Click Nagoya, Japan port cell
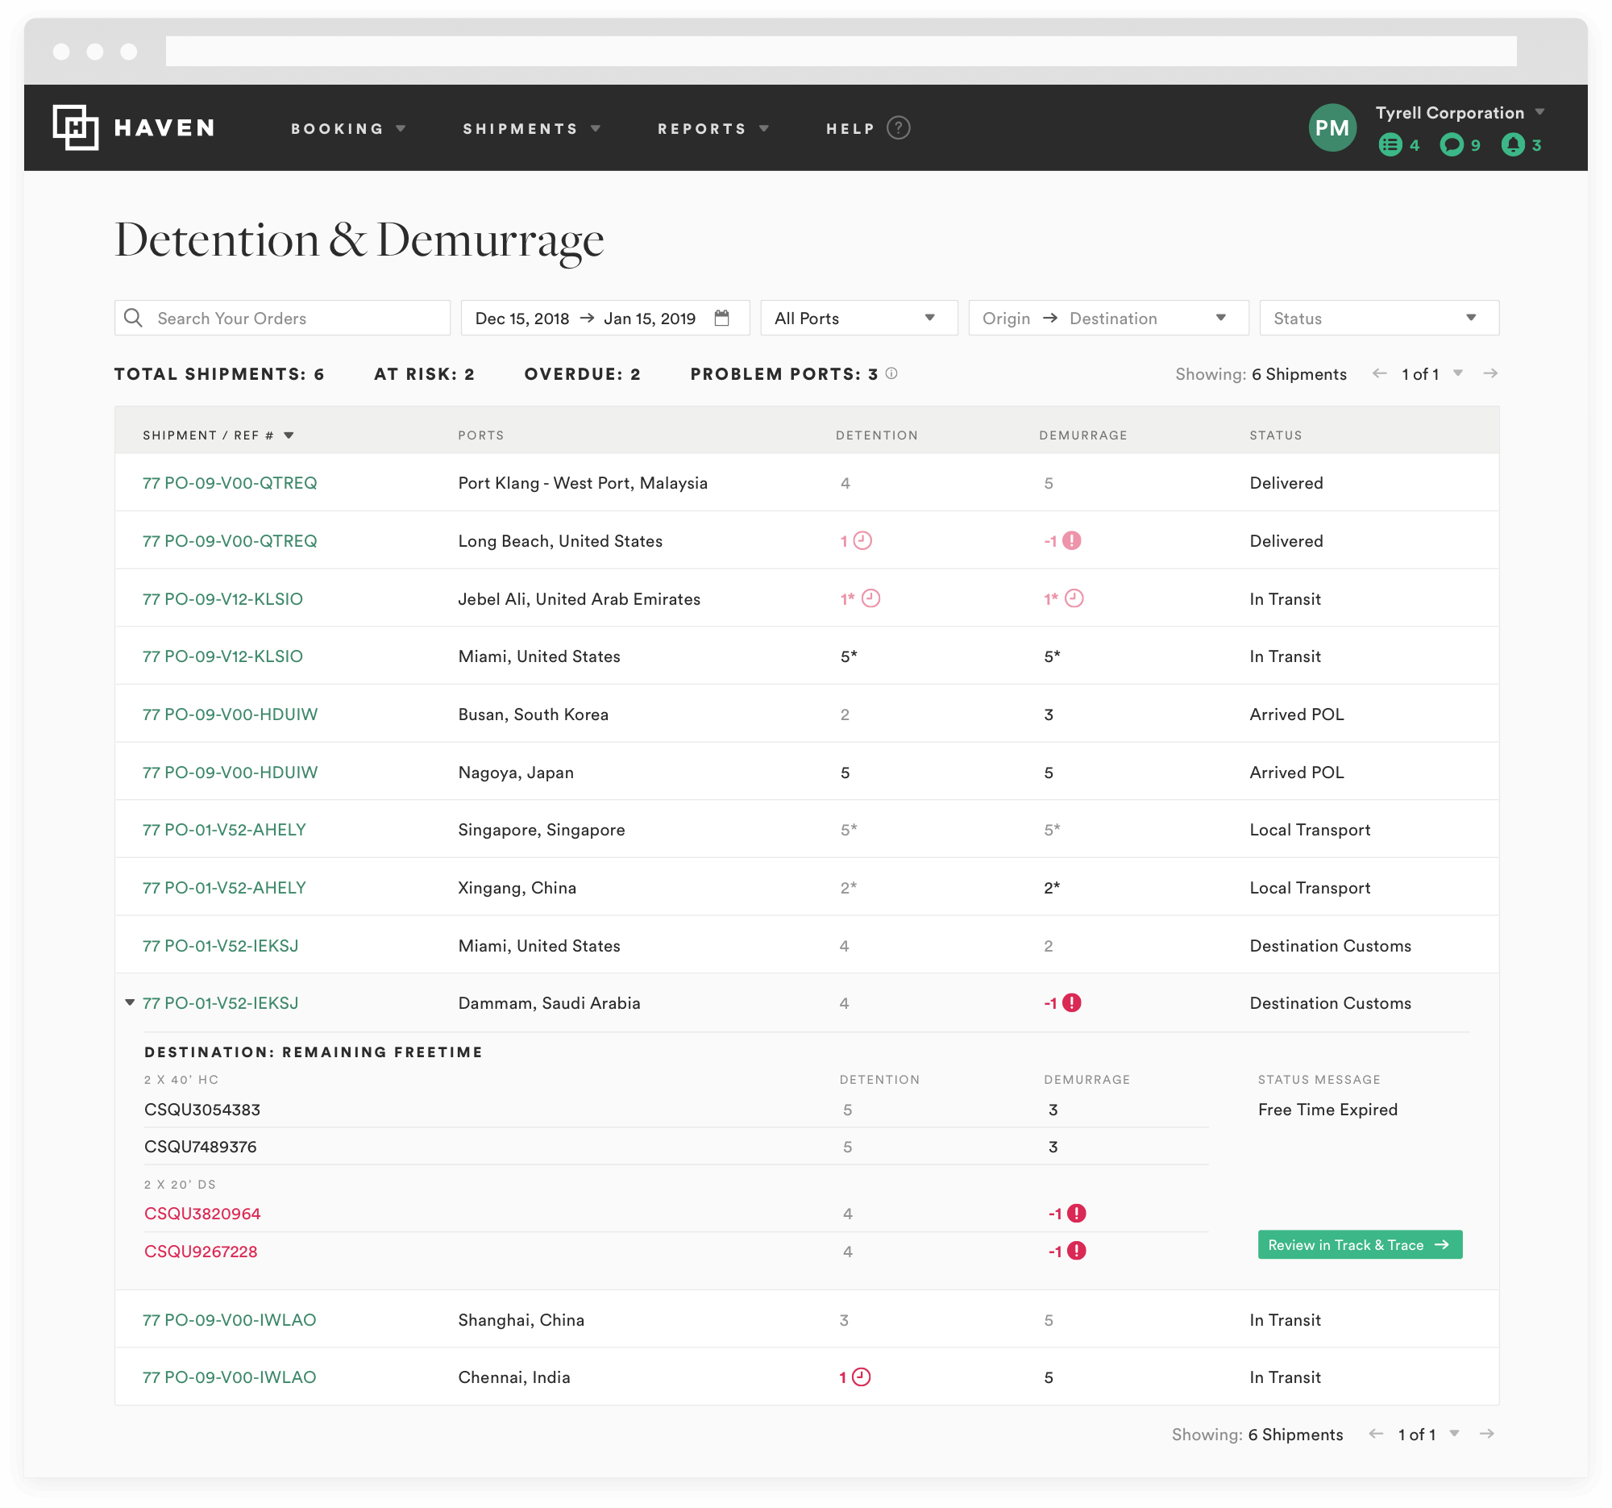Viewport: 1612px width, 1508px height. coord(516,773)
